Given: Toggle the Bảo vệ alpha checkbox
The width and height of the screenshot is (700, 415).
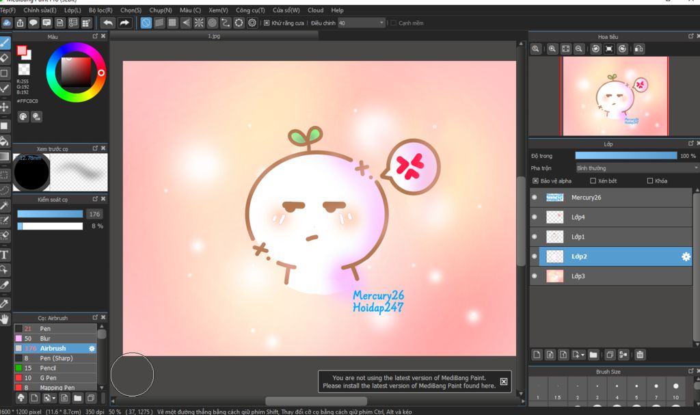Looking at the screenshot, I should (535, 181).
